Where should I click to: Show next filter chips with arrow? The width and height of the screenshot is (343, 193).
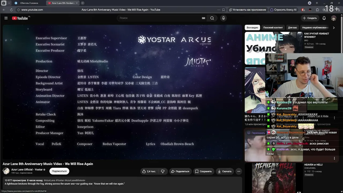click(334, 28)
